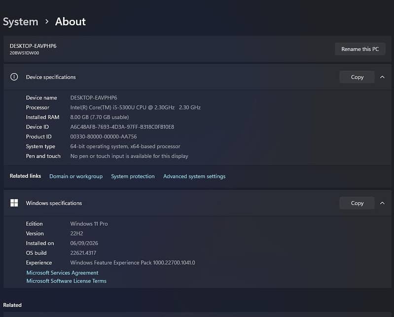
Task: Click the About breadcrumb heading
Action: 71,22
